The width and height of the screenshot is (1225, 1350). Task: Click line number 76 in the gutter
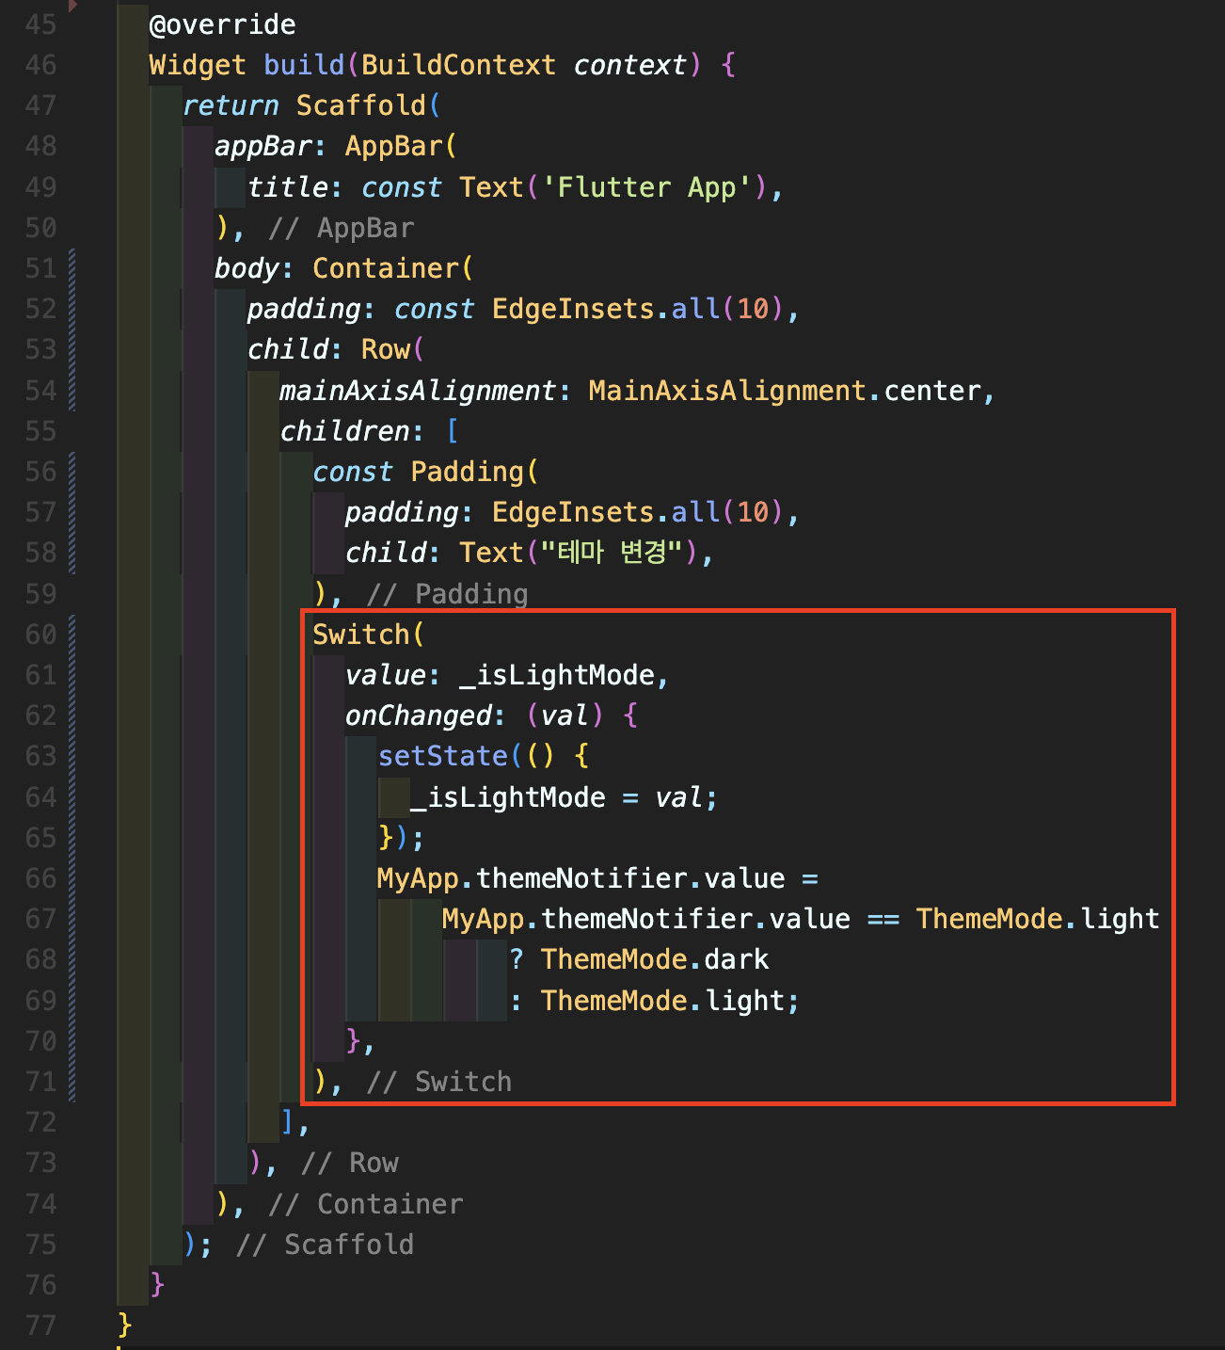click(40, 1285)
